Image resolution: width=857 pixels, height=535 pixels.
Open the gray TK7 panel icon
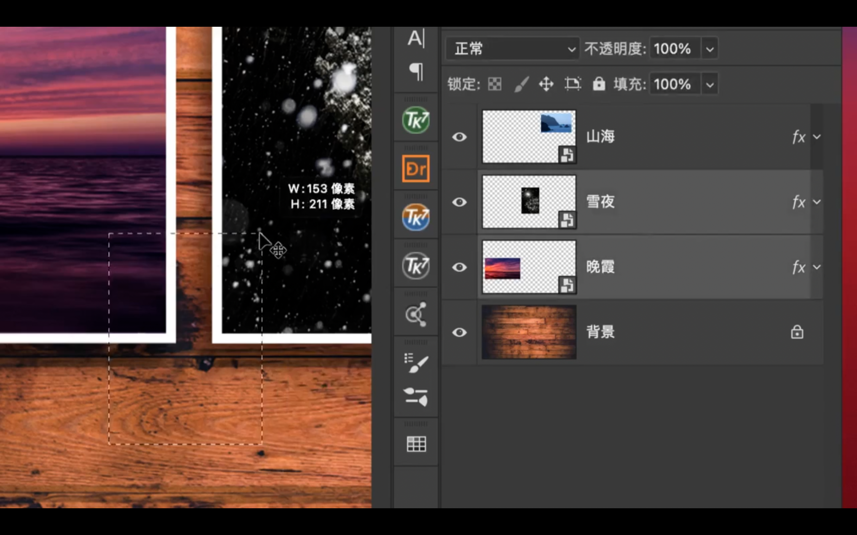416,266
